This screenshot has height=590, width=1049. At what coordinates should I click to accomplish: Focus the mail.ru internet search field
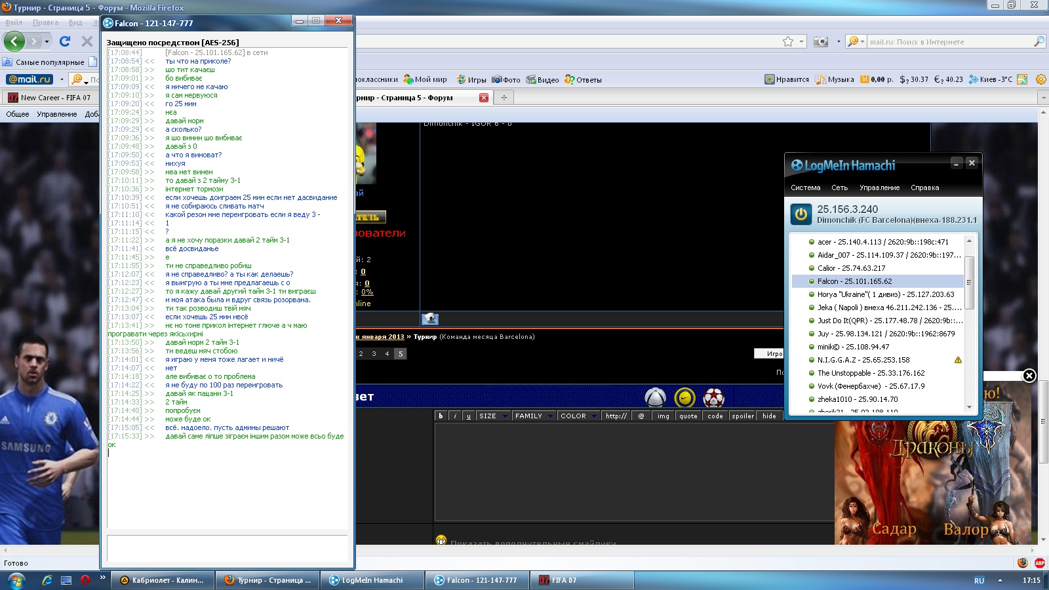click(x=949, y=41)
